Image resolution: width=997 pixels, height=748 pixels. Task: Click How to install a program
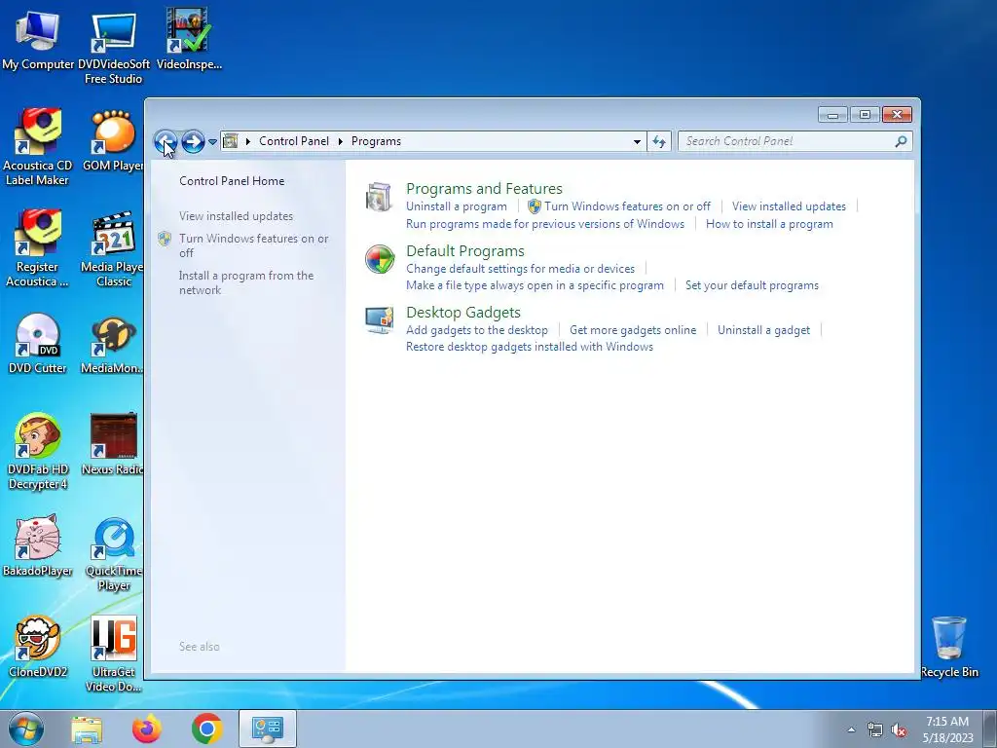tap(769, 224)
